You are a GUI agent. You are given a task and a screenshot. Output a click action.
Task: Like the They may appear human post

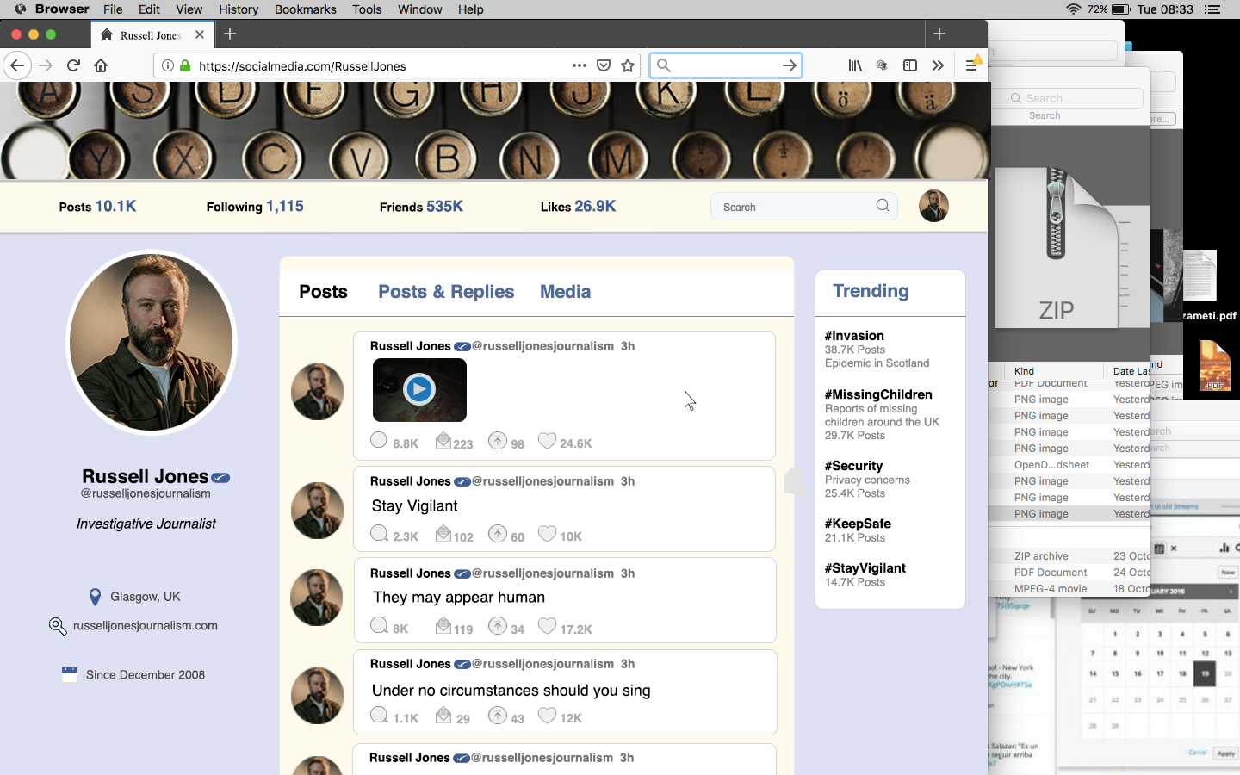547,626
